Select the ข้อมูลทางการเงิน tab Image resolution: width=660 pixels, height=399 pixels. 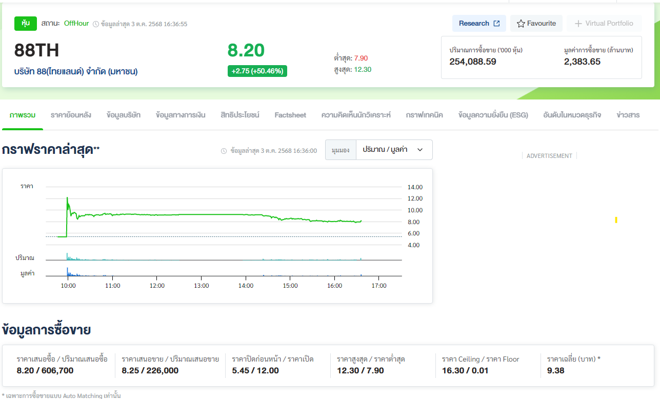click(181, 115)
